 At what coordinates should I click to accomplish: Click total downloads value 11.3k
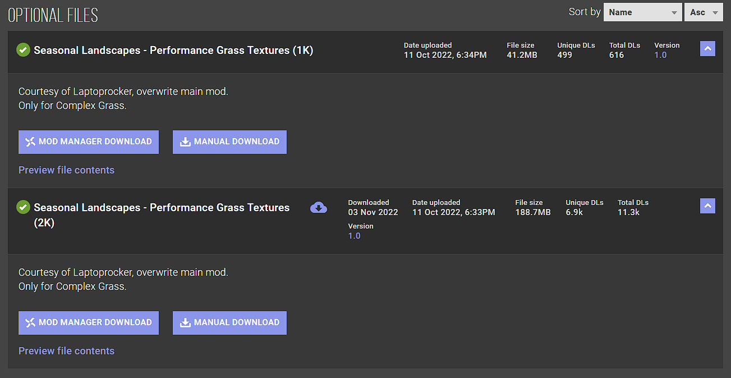click(x=628, y=212)
